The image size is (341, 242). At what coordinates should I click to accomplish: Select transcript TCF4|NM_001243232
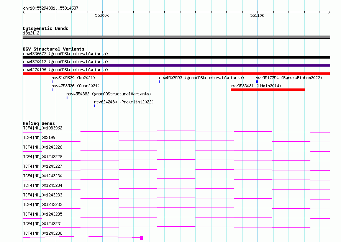click(x=43, y=204)
